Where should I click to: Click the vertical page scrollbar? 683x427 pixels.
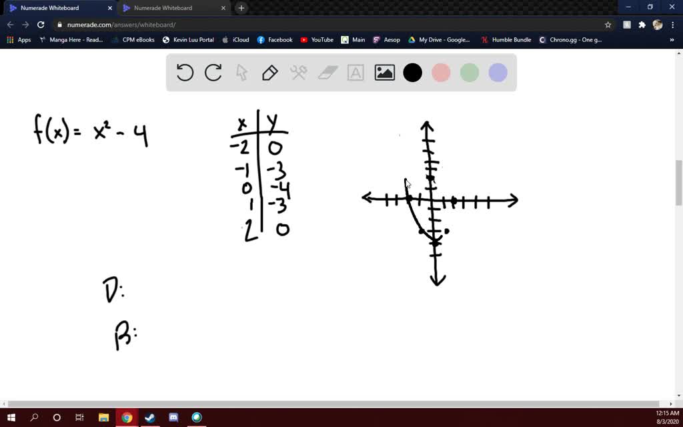click(x=678, y=183)
